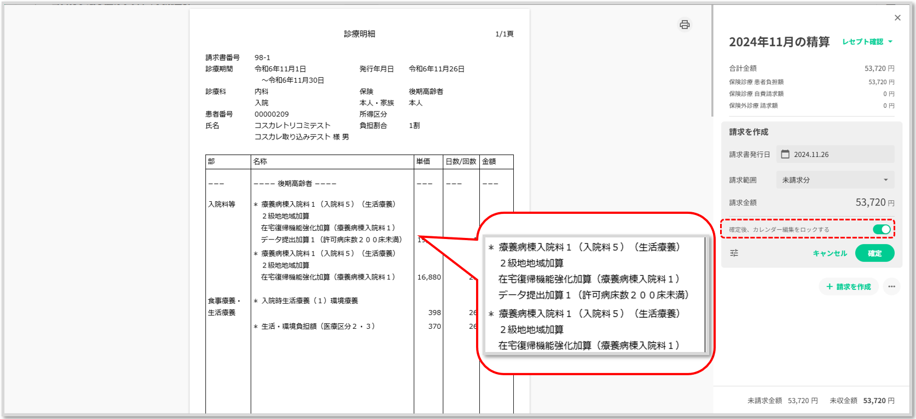Screen dimensions: 916x419
Task: Click the 名称 column header
Action: [x=260, y=161]
